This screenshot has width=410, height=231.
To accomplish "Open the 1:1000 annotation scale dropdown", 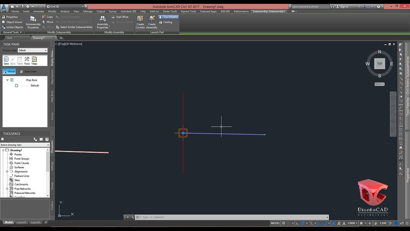I will coord(353,223).
